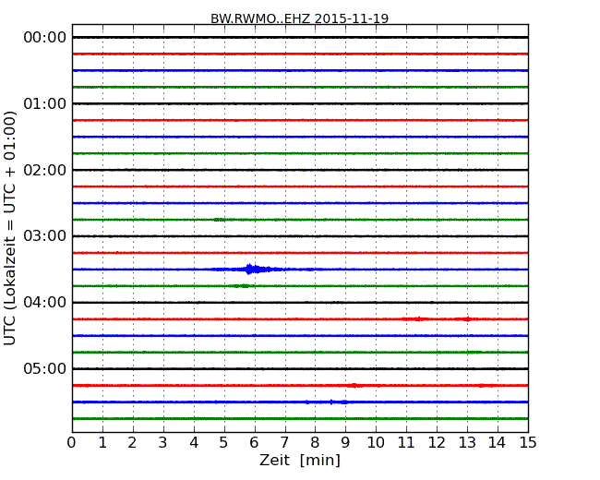Click the last green trace at the bottom
600x480 pixels.
300,419
